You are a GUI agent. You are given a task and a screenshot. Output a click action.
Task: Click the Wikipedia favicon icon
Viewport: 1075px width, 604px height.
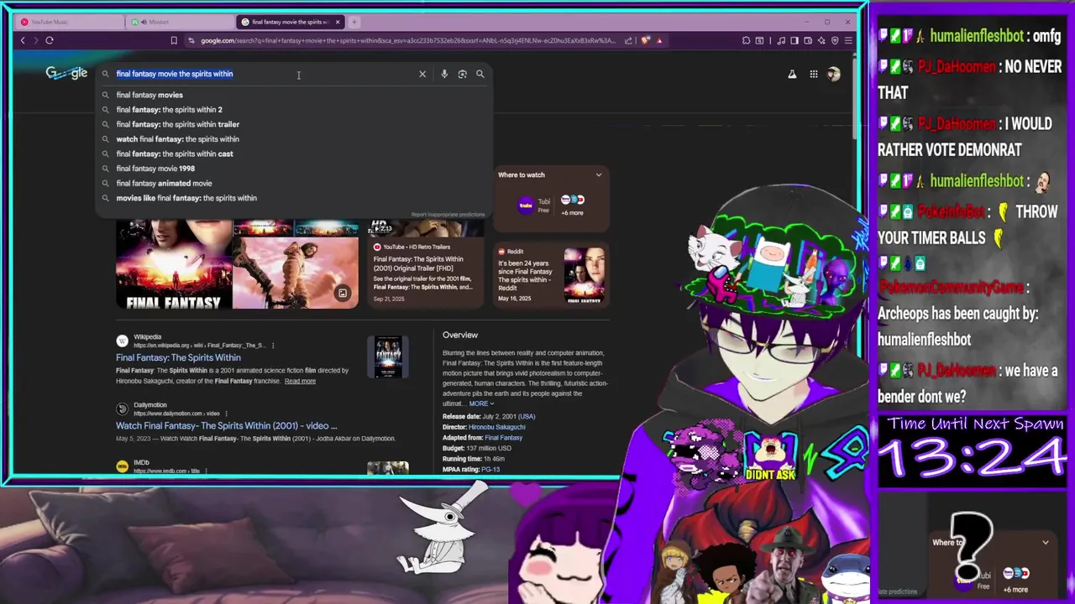(x=123, y=341)
